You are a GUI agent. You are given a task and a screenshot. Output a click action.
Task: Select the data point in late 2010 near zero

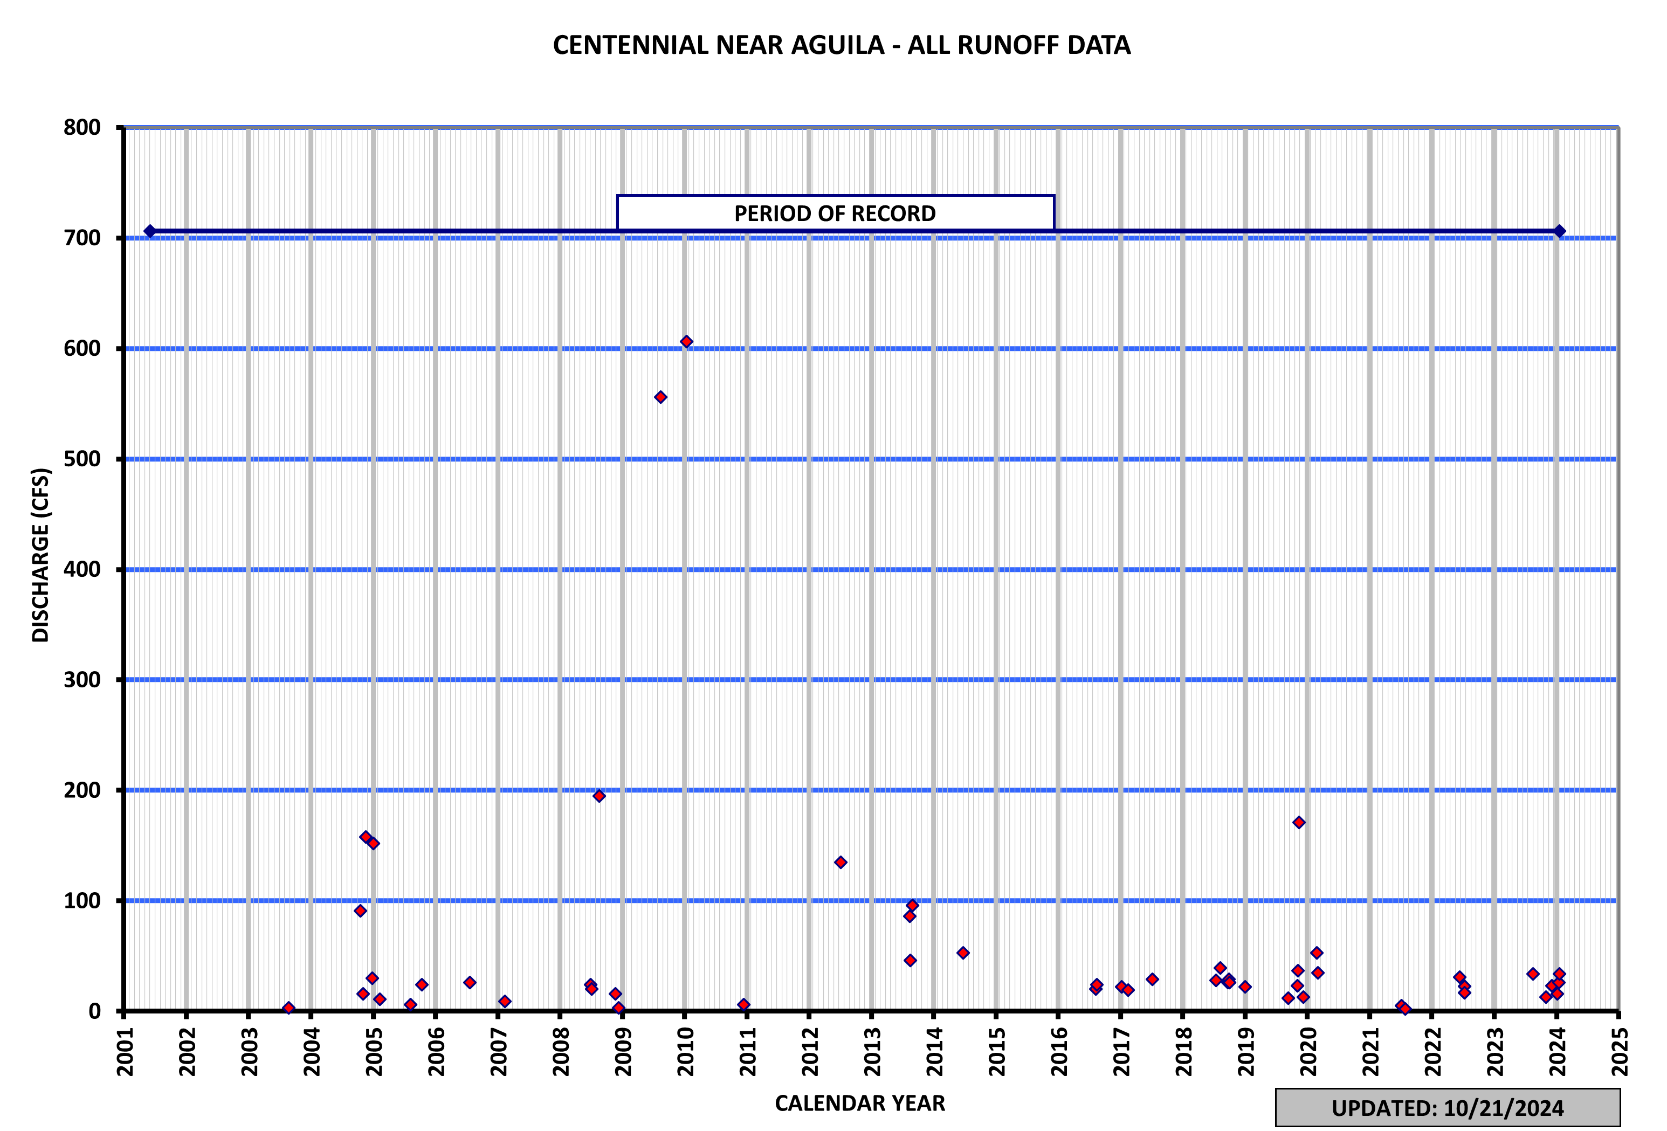743,1005
